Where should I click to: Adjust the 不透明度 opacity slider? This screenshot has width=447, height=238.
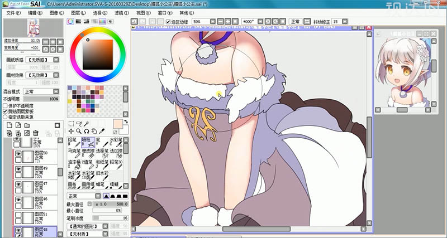point(41,99)
